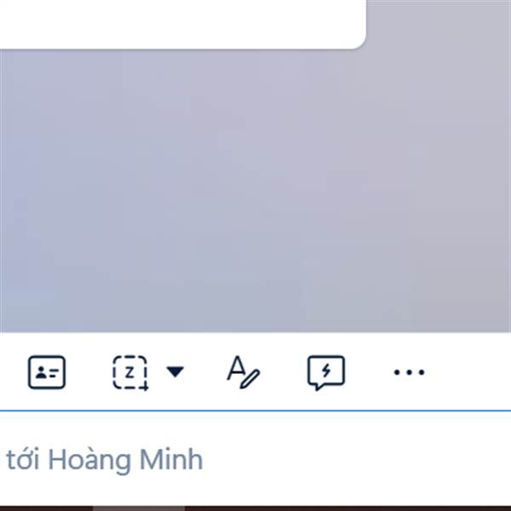Select the white message bubble at top

pos(182,25)
